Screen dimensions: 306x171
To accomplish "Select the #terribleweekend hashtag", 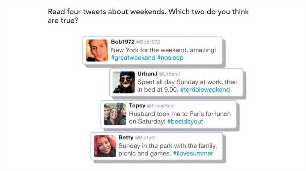I will pyautogui.click(x=205, y=90).
